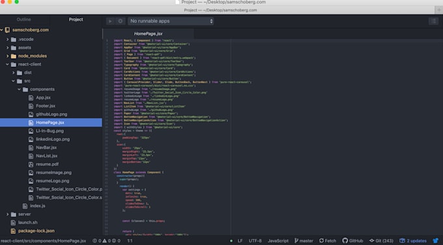Change LF line ending setting
Image resolution: width=443 pixels, height=245 pixels.
[x=240, y=240]
